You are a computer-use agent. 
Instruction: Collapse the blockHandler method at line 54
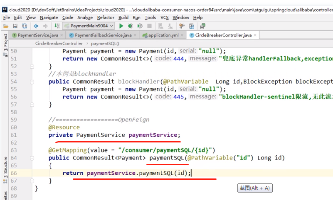click(x=32, y=82)
